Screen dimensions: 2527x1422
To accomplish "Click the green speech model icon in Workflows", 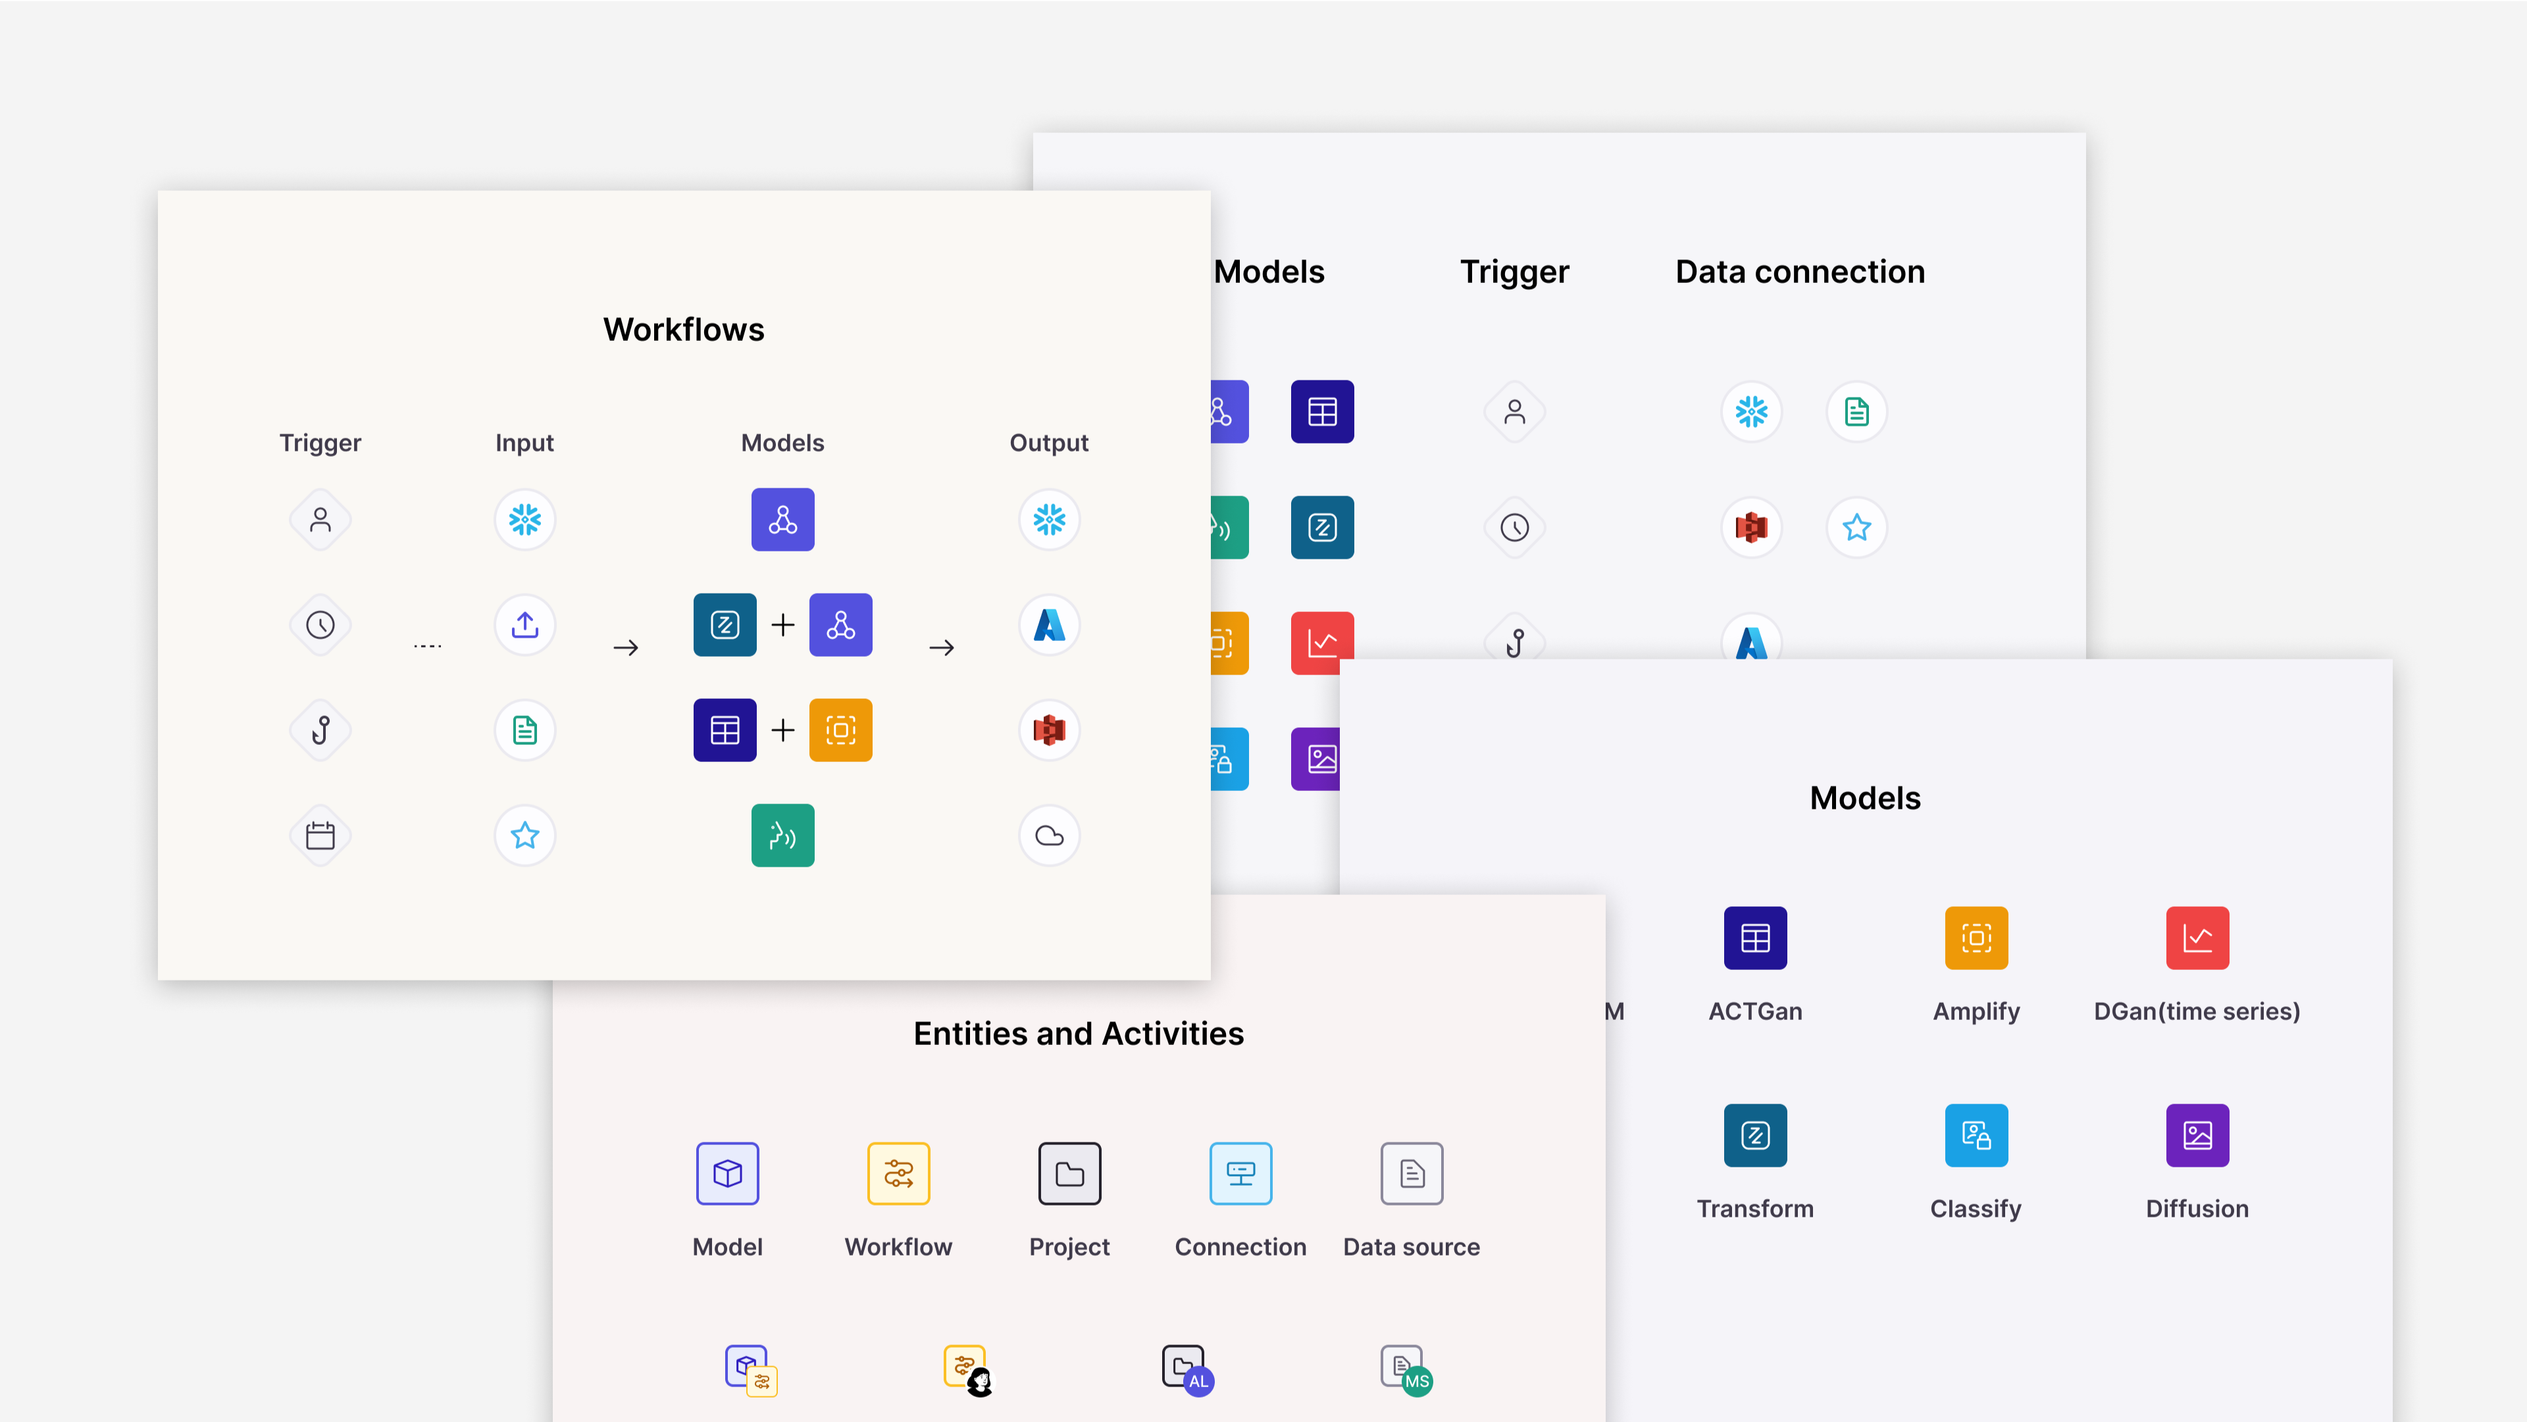I will point(782,836).
